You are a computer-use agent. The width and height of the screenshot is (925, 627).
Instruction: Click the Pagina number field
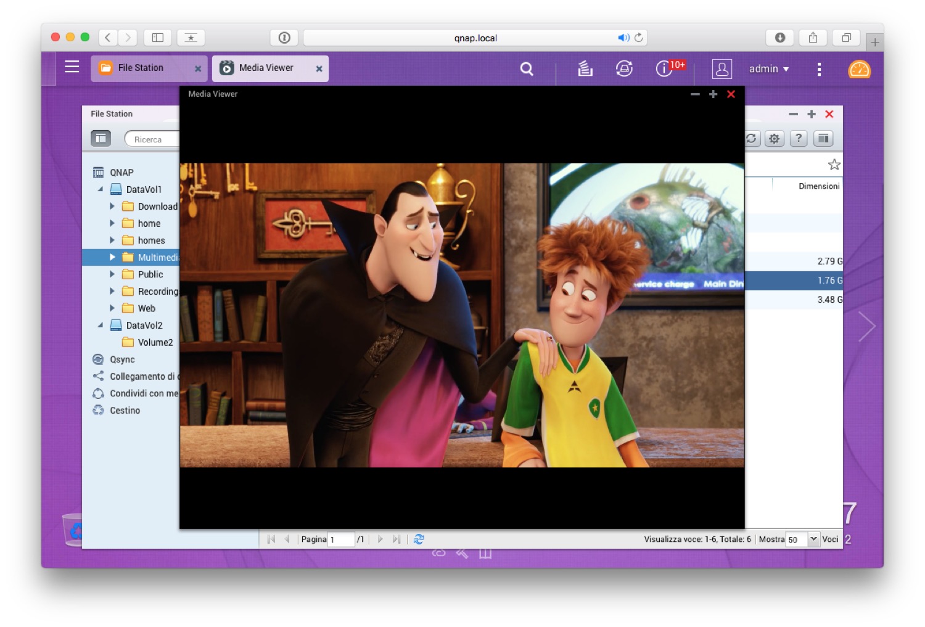[341, 539]
